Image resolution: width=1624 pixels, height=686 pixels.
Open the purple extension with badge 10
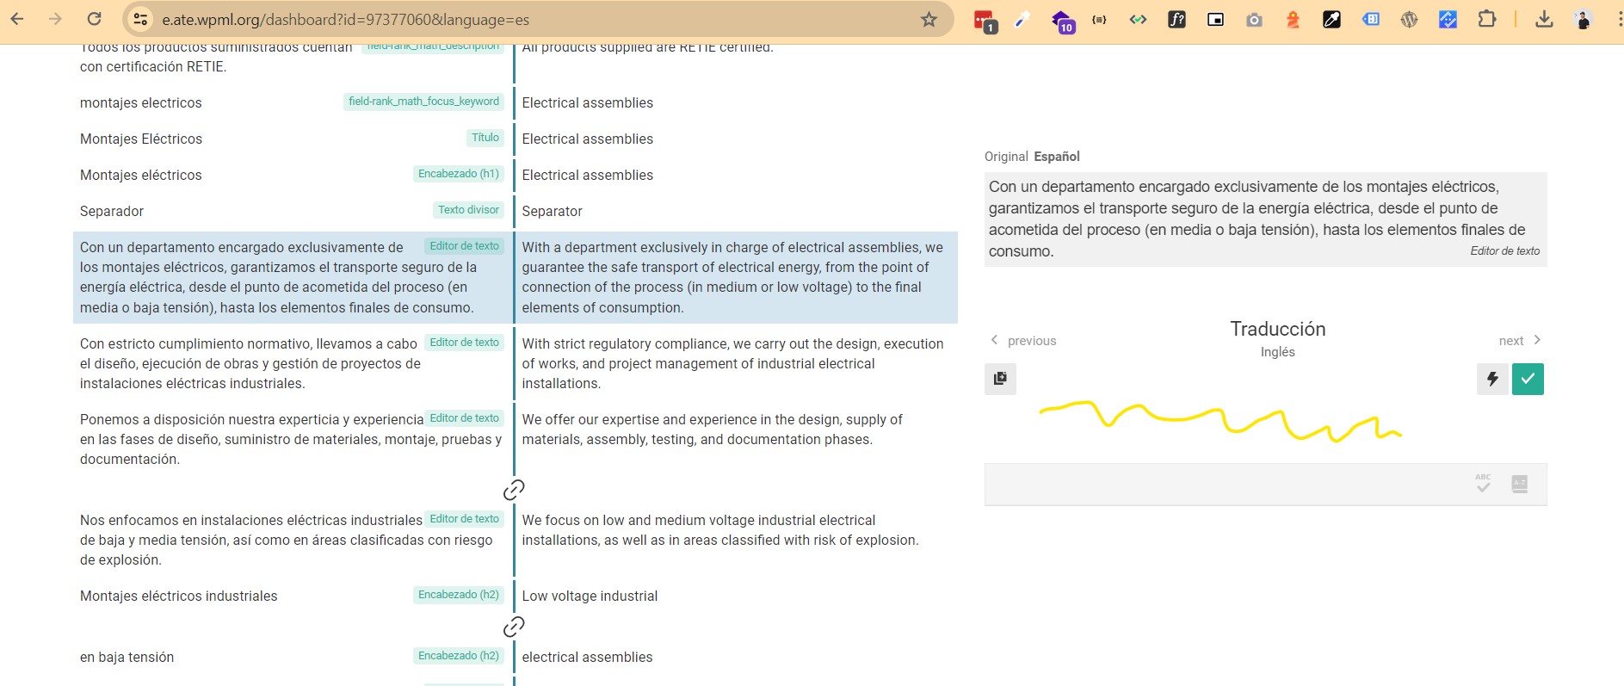[x=1063, y=21]
